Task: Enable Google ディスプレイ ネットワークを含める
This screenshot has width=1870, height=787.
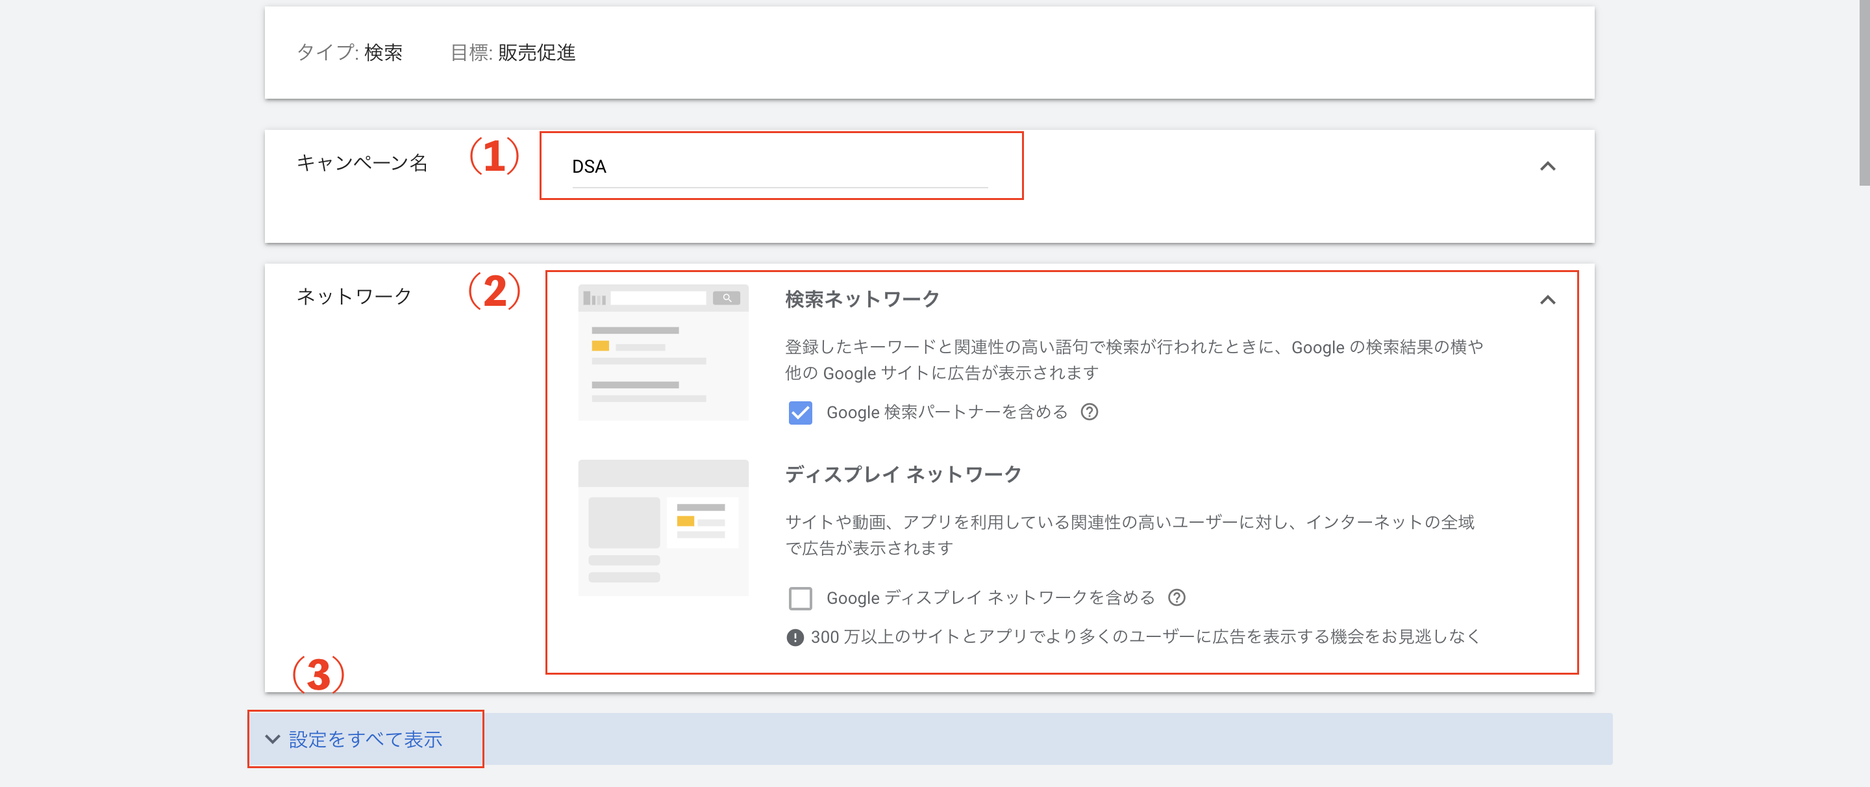Action: [x=799, y=597]
